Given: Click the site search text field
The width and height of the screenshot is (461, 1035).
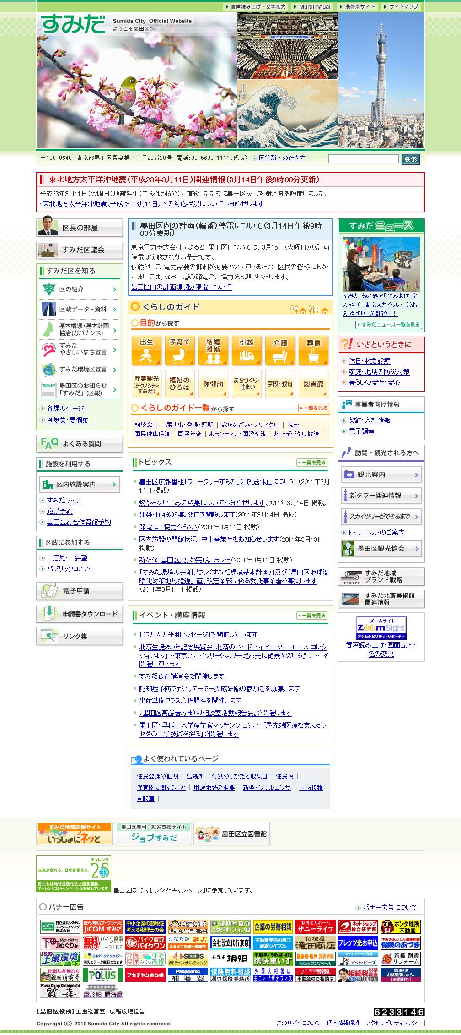Looking at the screenshot, I should pyautogui.click(x=363, y=159).
